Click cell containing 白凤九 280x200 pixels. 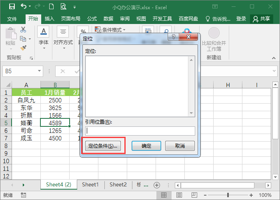click(26, 100)
